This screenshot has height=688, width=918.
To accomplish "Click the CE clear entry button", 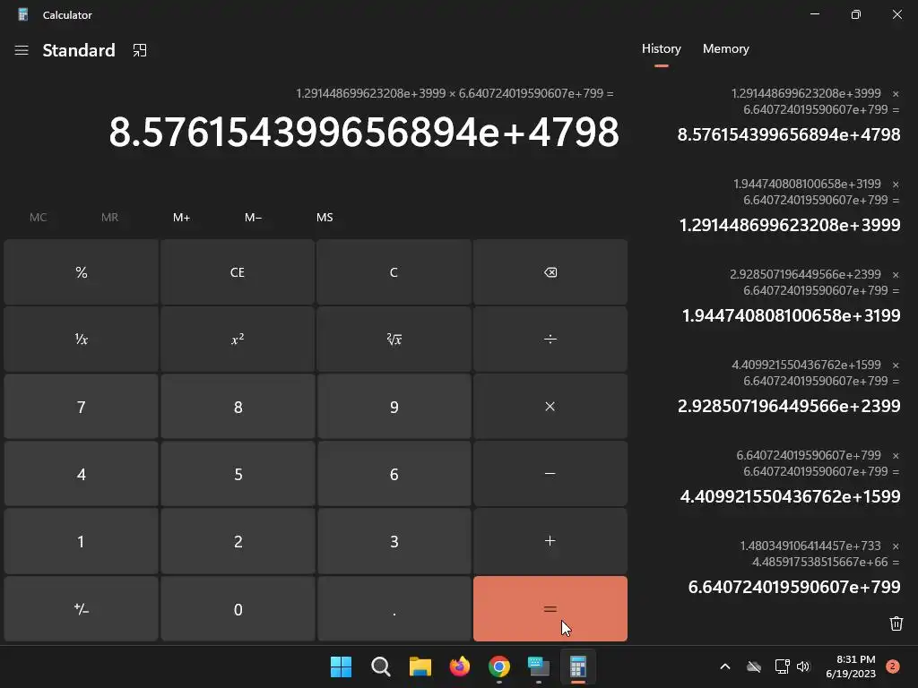I will coord(238,272).
